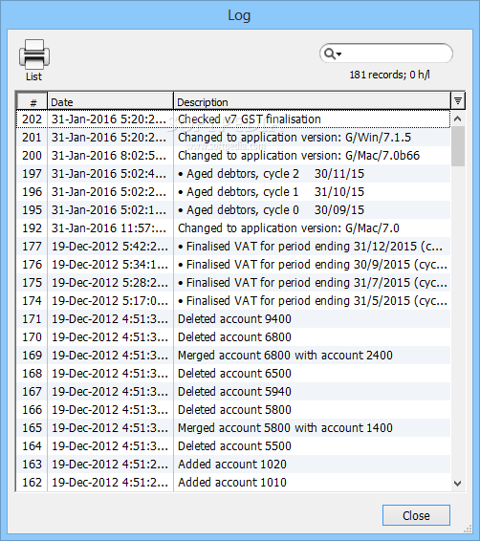Select 'Merged account 5800 with account 1400'
This screenshot has height=541, width=480.
pyautogui.click(x=233, y=428)
